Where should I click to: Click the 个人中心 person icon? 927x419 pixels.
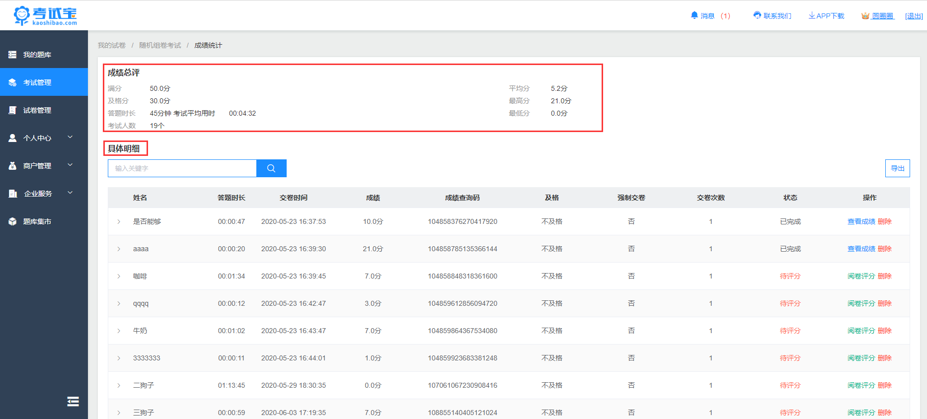(12, 138)
